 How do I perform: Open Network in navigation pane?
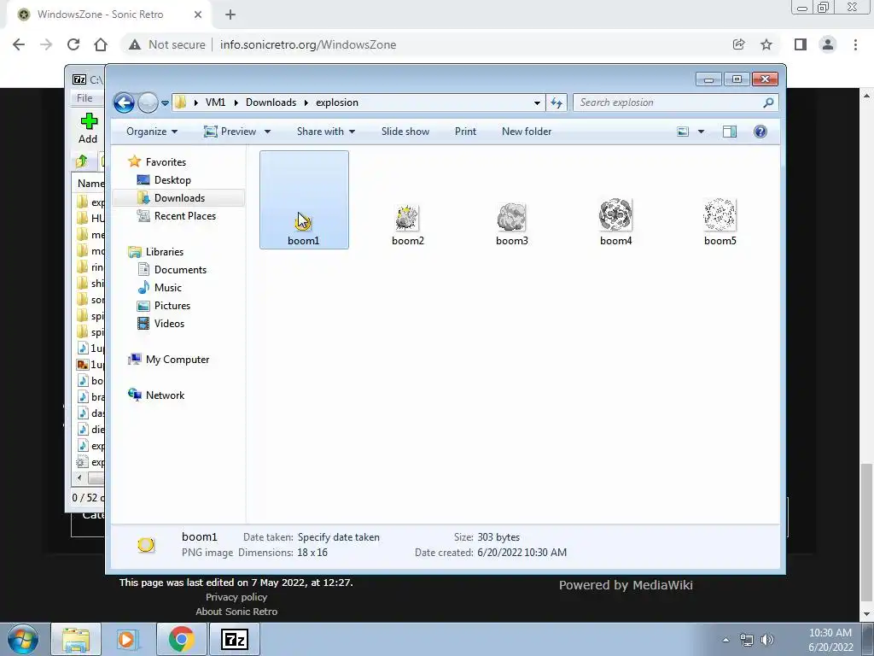[x=165, y=395]
